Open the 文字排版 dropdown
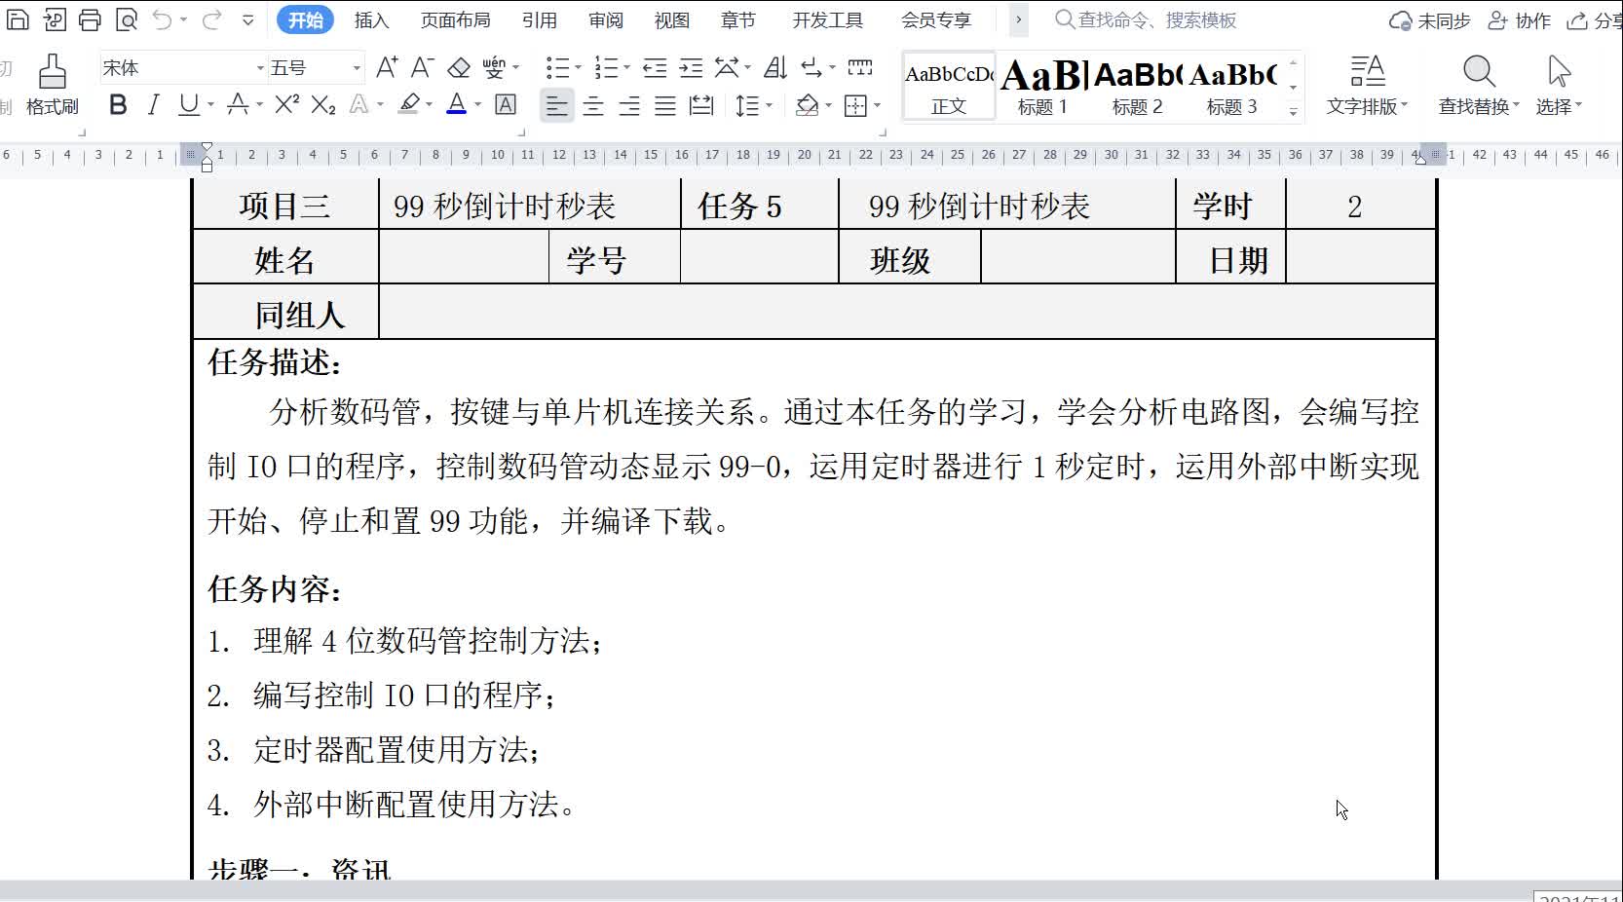Image resolution: width=1623 pixels, height=902 pixels. tap(1367, 106)
